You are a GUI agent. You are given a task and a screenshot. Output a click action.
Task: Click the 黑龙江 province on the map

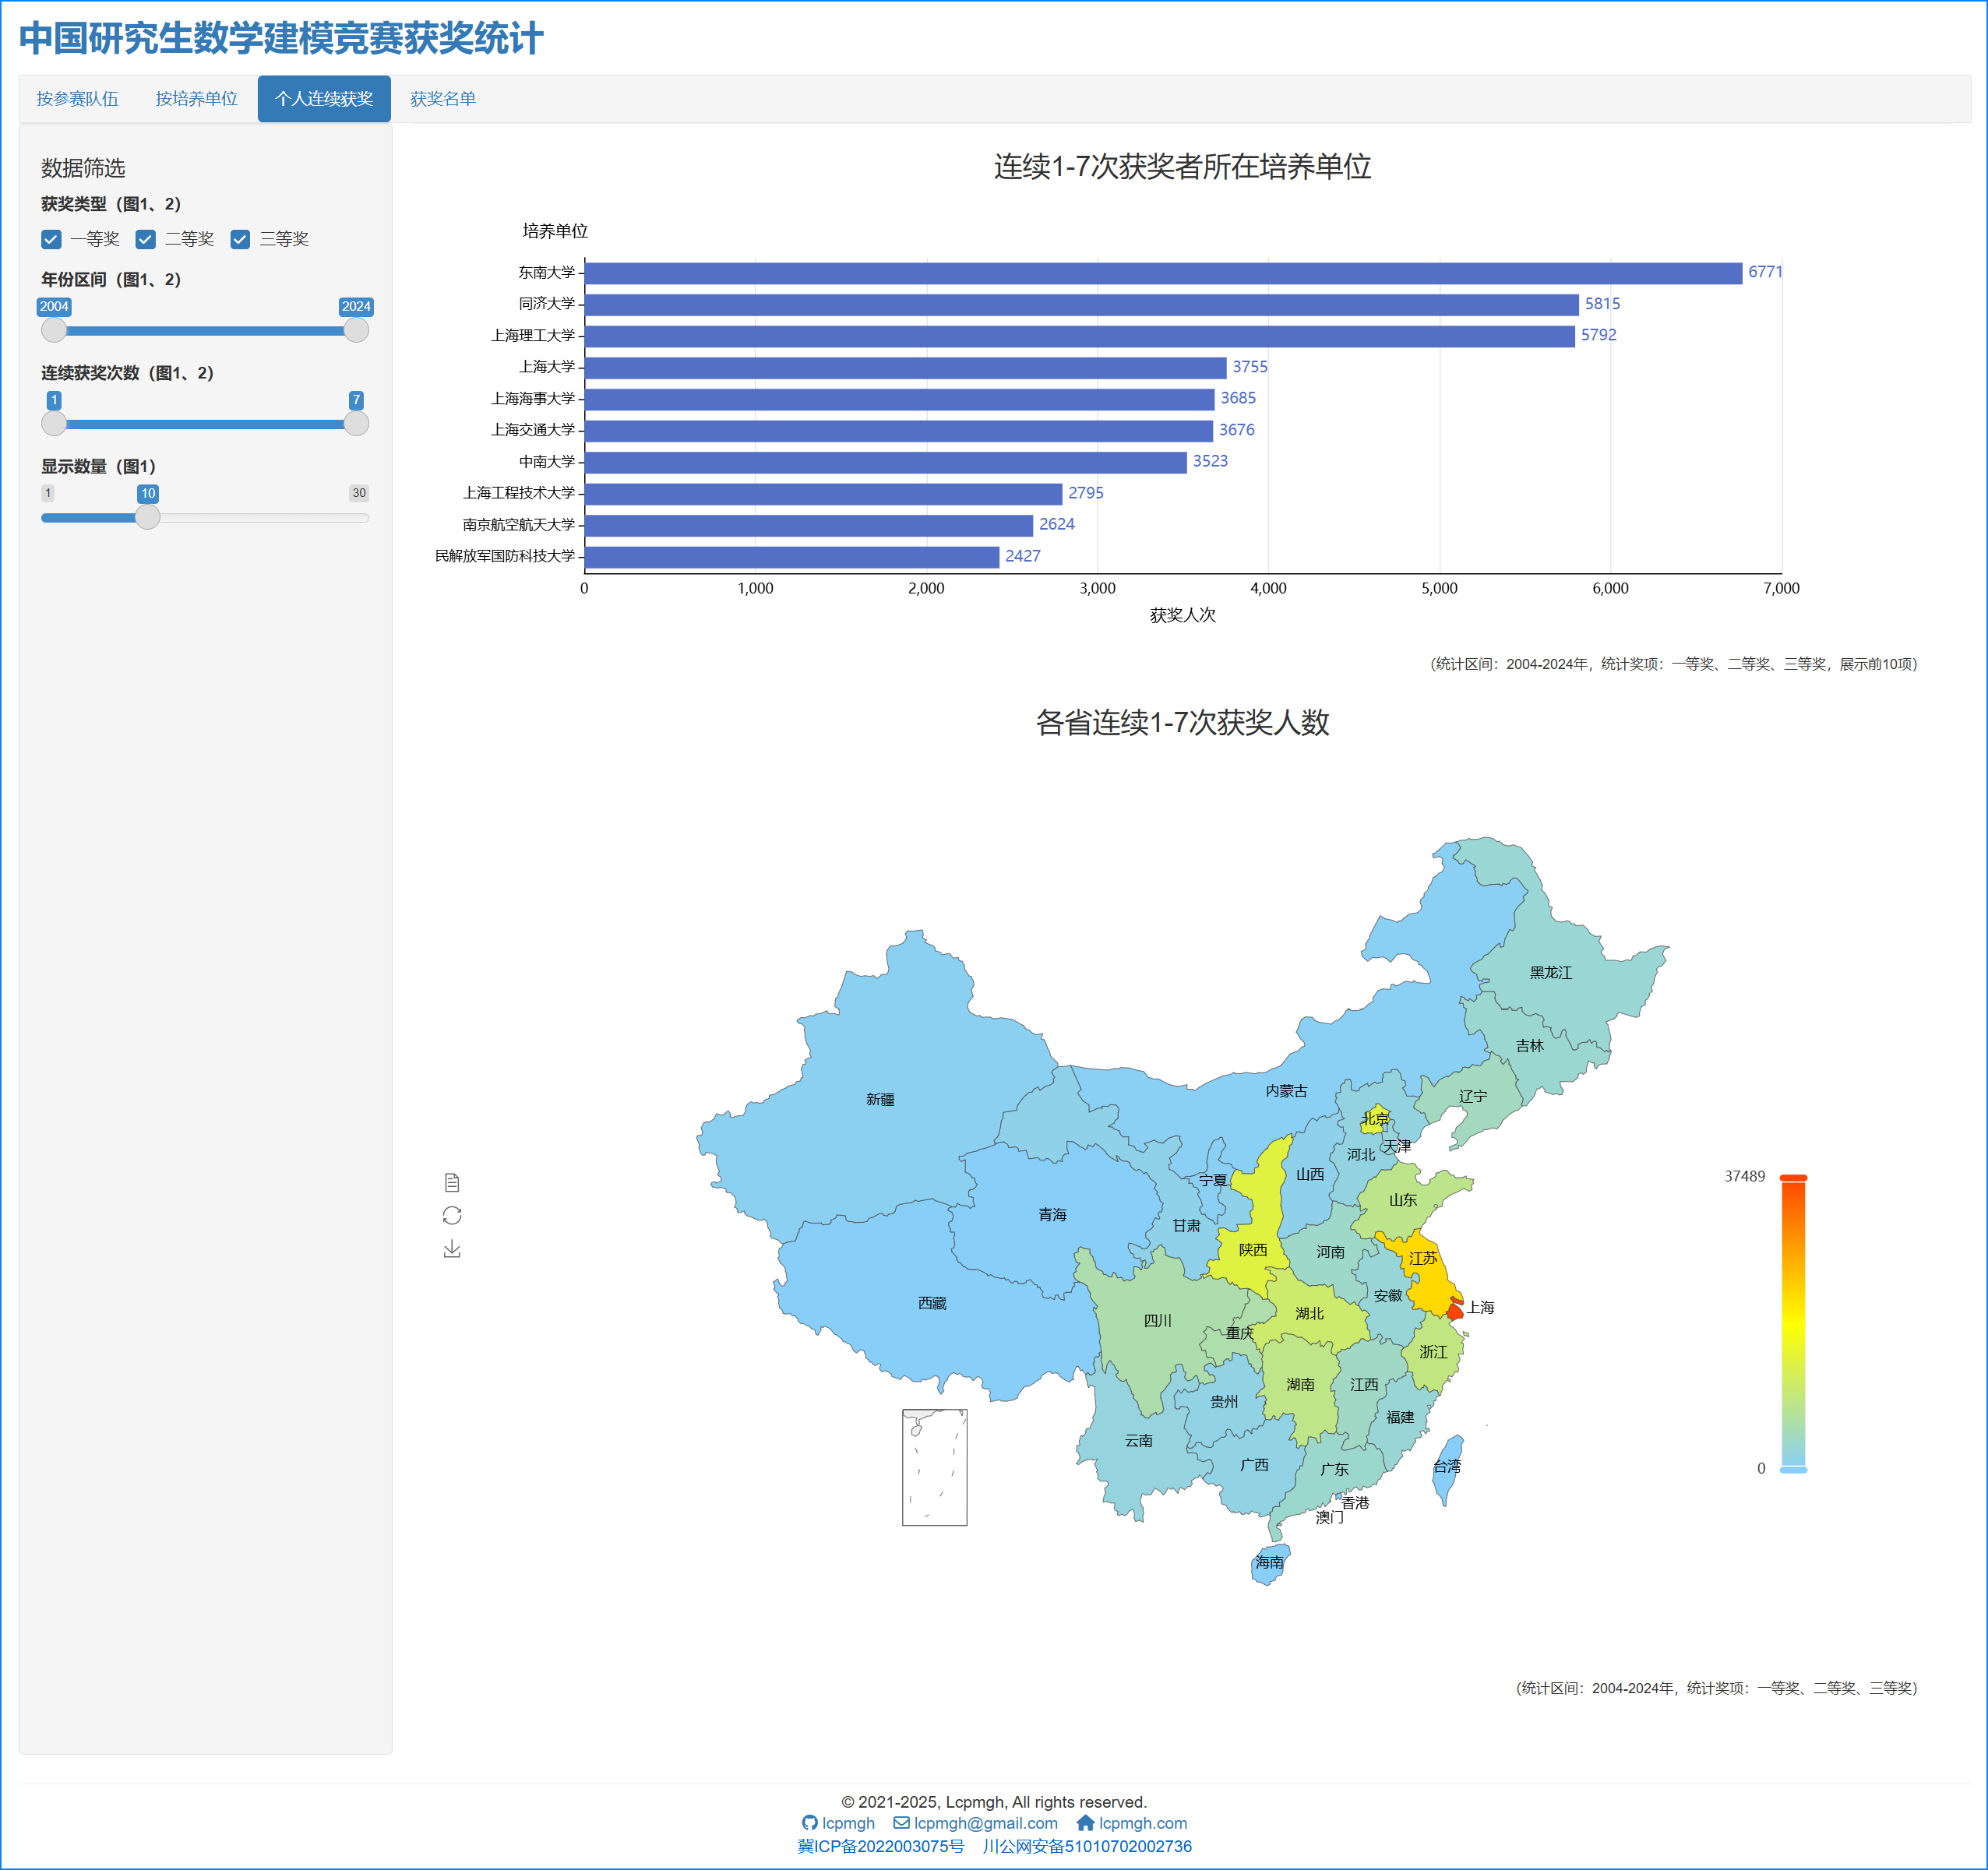[1550, 972]
